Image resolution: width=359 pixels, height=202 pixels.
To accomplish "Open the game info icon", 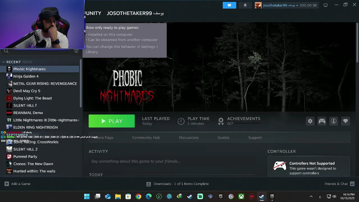I will click(333, 121).
